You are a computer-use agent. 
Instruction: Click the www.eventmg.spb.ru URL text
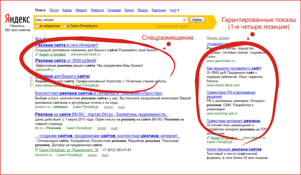tap(222, 114)
